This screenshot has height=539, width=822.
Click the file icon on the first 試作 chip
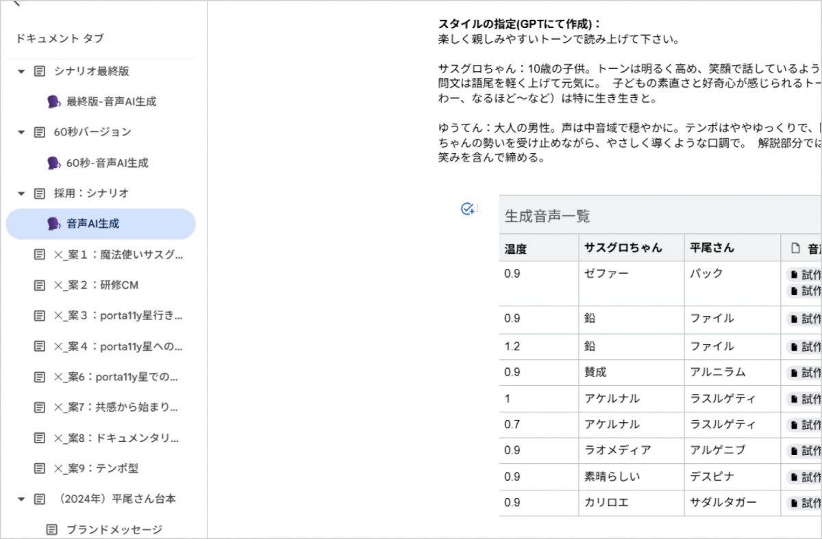pyautogui.click(x=794, y=273)
